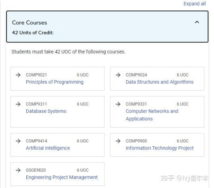
Task: Open Data Structures and Algorithms link
Action: click(159, 82)
